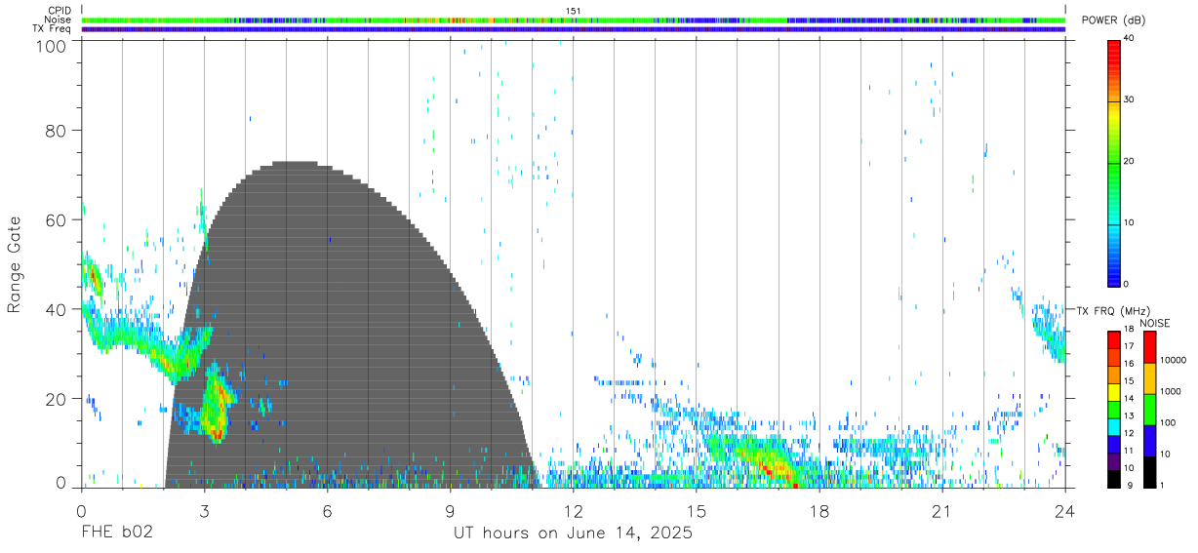Click the black swatch in noise legend
The image size is (1198, 553).
pos(1150,472)
